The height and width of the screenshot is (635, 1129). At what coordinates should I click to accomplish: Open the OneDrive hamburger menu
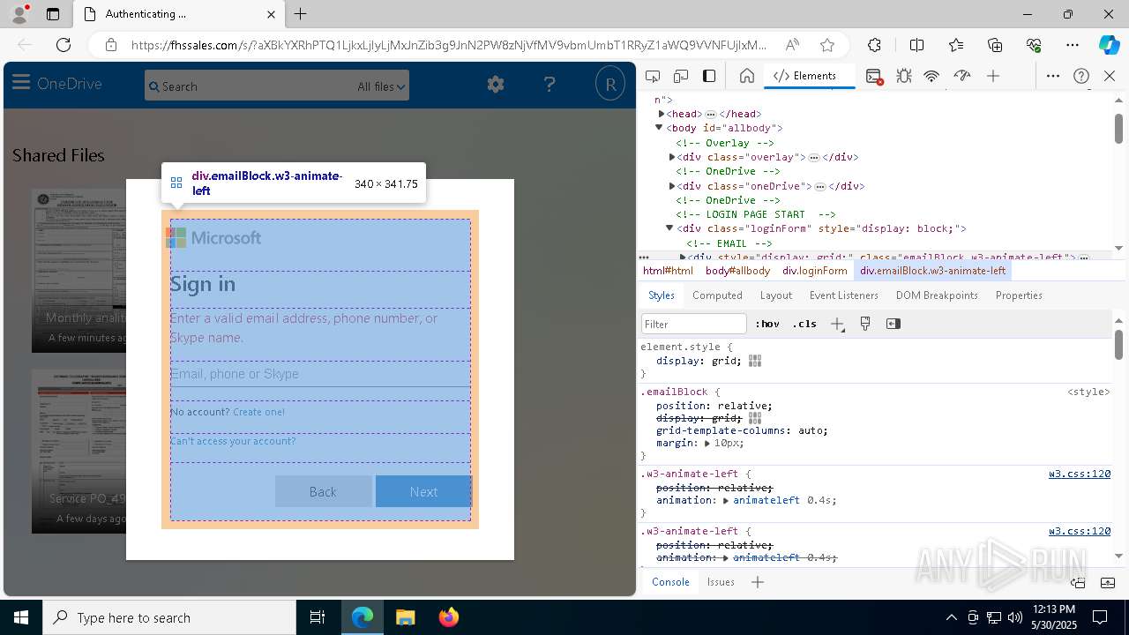click(x=21, y=84)
